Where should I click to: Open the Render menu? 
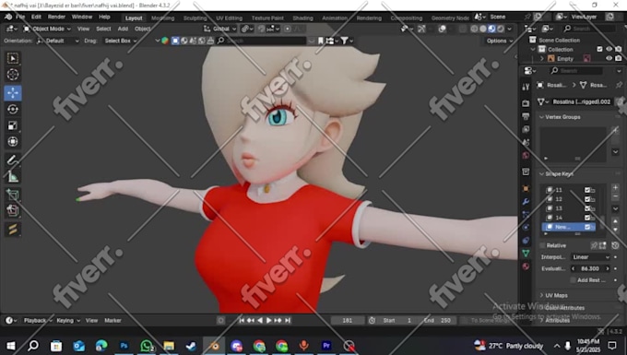tap(56, 17)
